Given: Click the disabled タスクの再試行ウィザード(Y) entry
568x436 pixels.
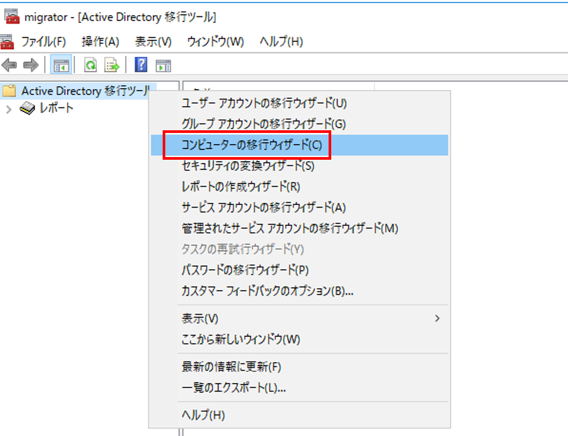Looking at the screenshot, I should click(300, 249).
